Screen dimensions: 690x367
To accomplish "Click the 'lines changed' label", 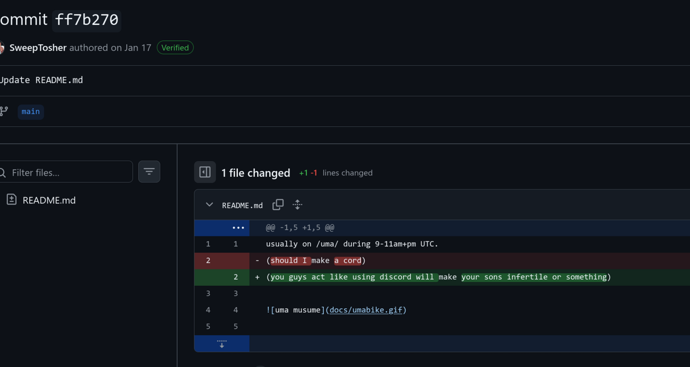I will 348,173.
